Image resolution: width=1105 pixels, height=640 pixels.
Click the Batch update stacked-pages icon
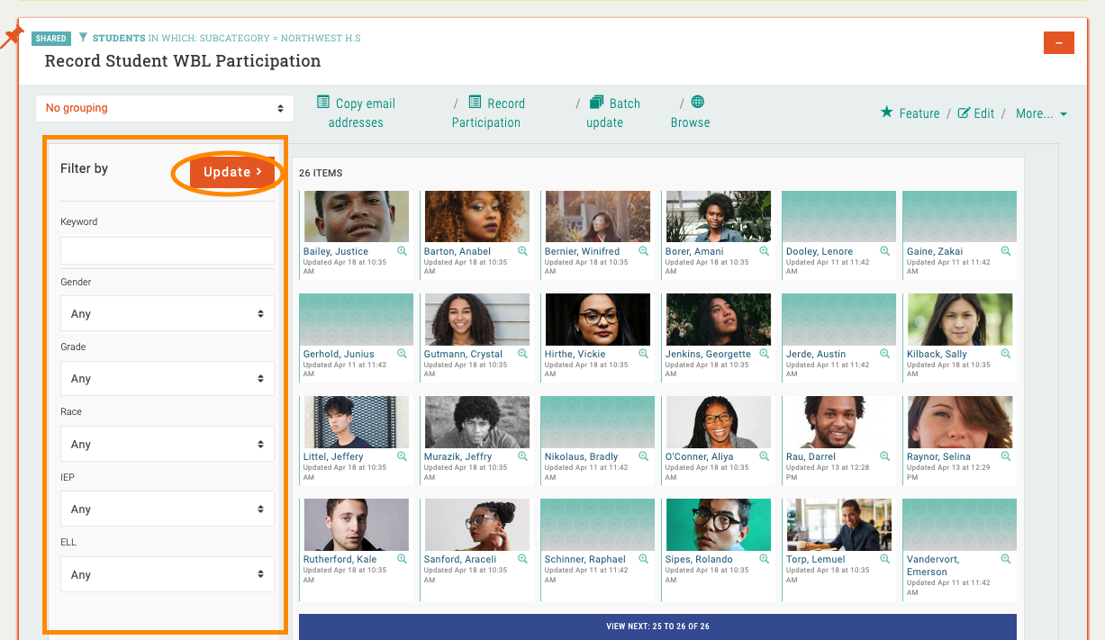[596, 103]
